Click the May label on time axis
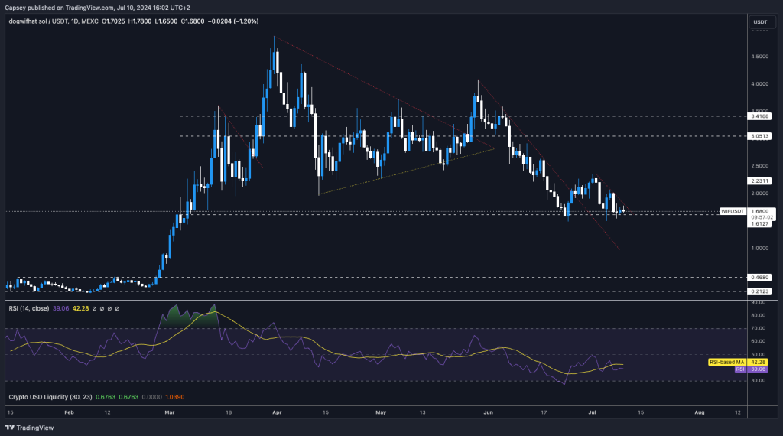783x436 pixels. click(x=381, y=412)
